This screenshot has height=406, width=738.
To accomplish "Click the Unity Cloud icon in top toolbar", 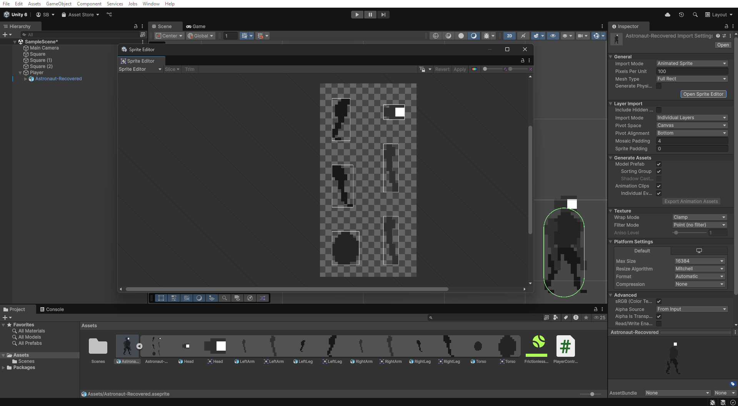I will coord(667,15).
